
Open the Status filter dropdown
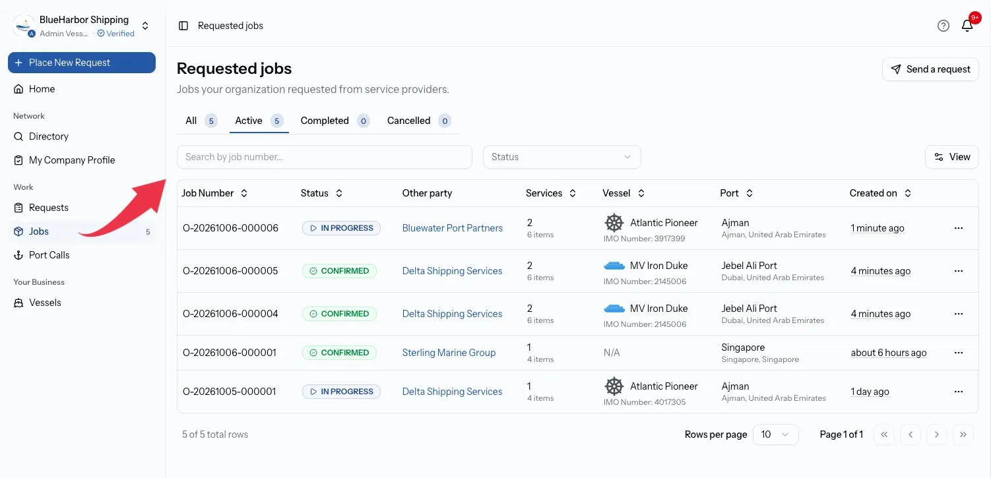pyautogui.click(x=562, y=157)
